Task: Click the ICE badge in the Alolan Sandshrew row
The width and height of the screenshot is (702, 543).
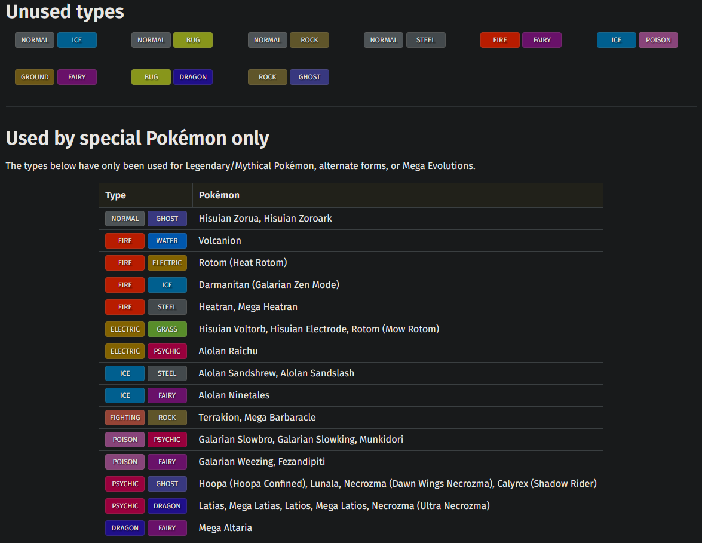Action: tap(125, 373)
